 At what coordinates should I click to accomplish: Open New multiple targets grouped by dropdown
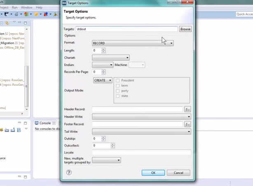(106, 160)
